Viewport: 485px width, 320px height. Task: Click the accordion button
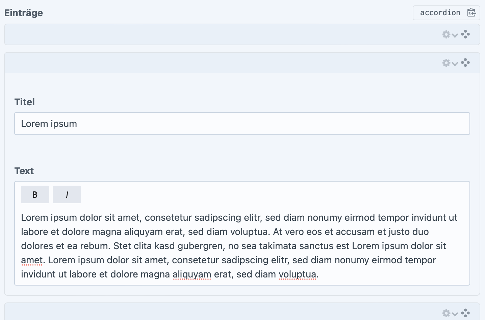[x=440, y=12]
